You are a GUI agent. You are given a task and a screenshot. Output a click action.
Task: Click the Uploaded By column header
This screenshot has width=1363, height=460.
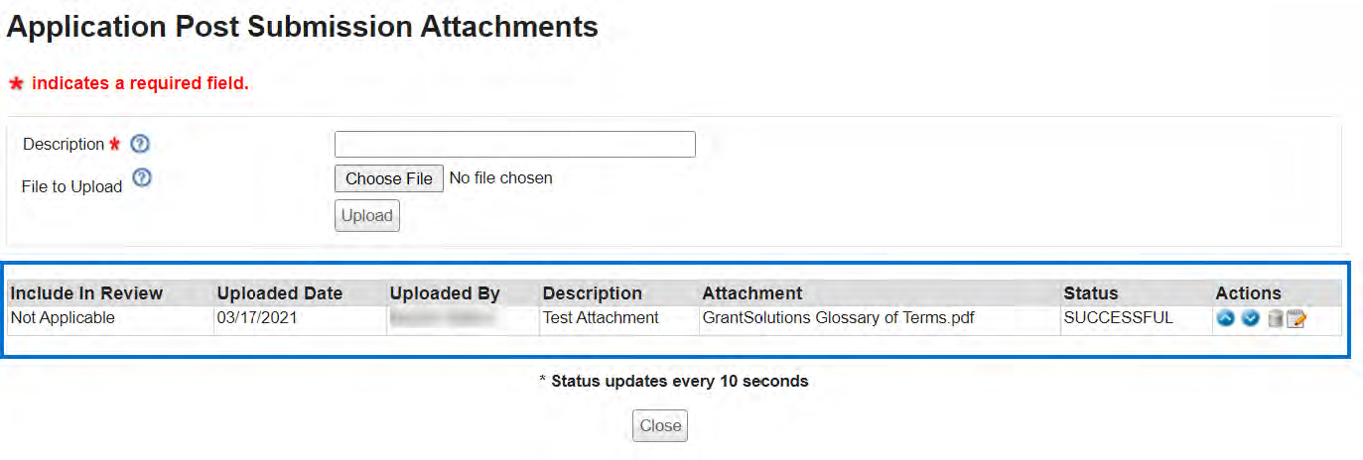click(445, 293)
